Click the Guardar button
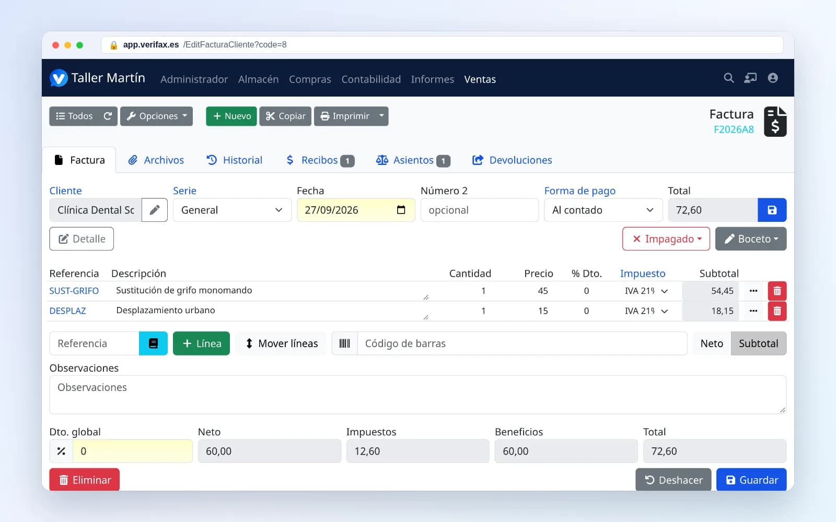836x522 pixels. [x=751, y=480]
